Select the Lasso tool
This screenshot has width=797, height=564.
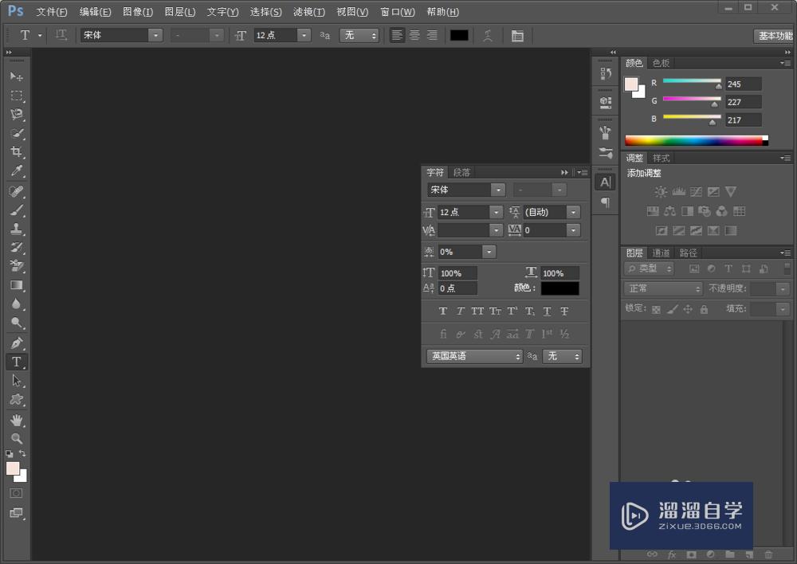pyautogui.click(x=16, y=115)
